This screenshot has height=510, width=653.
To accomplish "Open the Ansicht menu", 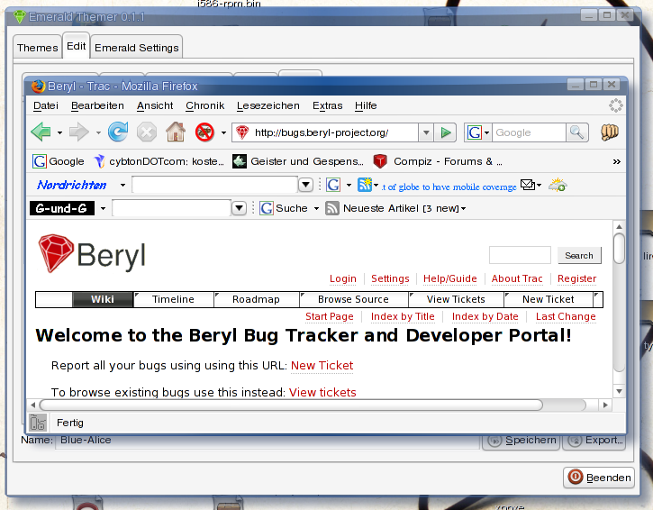I will 155,105.
